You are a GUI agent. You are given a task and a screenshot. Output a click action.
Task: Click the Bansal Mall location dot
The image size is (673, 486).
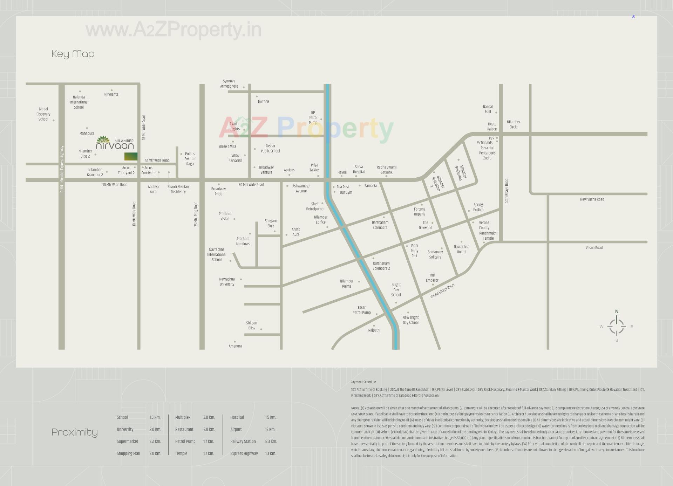(496, 113)
